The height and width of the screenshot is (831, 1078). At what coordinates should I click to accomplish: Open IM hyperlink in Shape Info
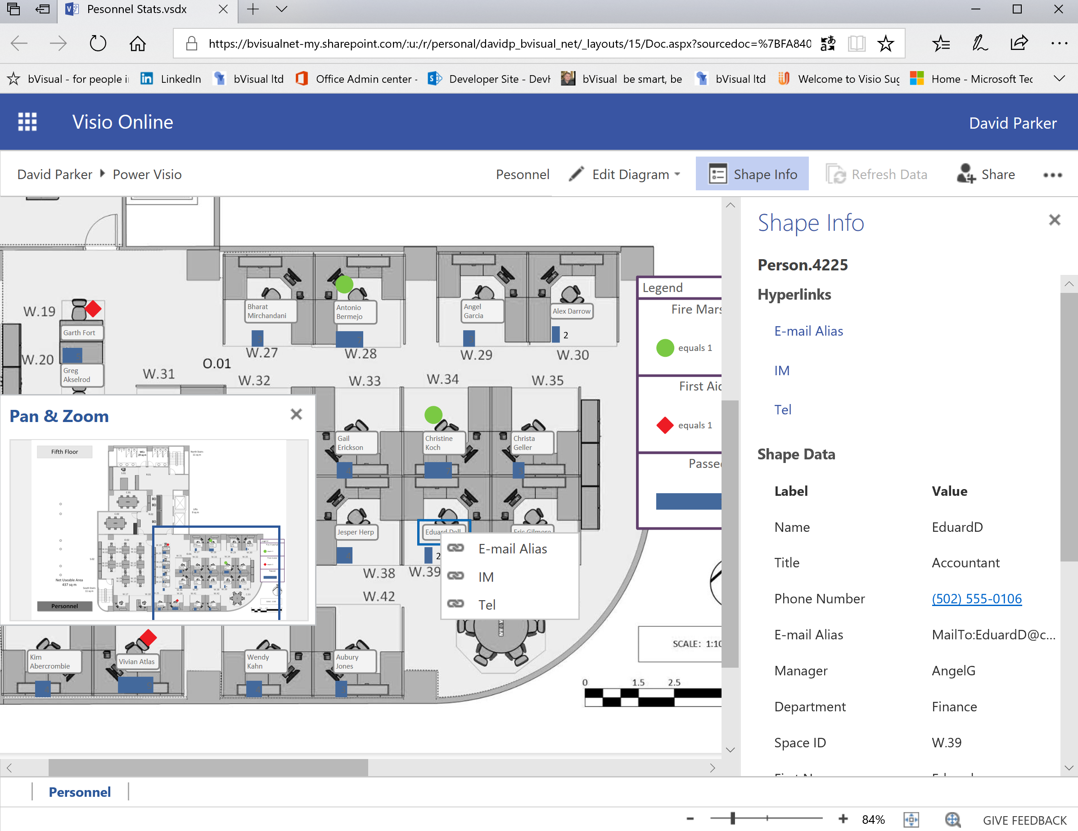click(x=782, y=370)
